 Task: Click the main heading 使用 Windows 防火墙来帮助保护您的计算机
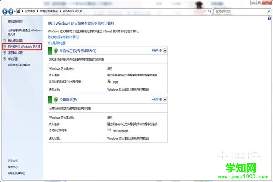click(x=81, y=23)
